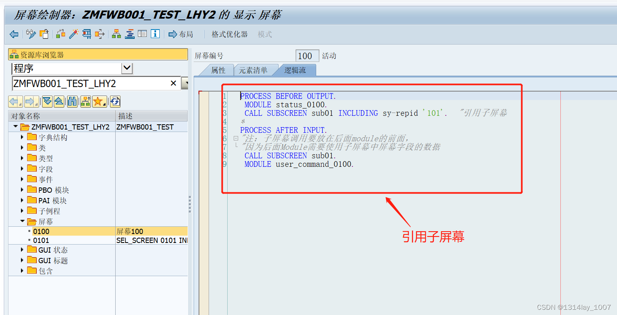Collapse the comment block fold marker
The height and width of the screenshot is (315, 617).
tap(236, 138)
